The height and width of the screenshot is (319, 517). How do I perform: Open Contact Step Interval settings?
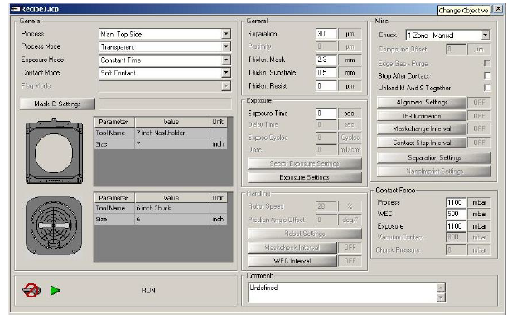(422, 143)
